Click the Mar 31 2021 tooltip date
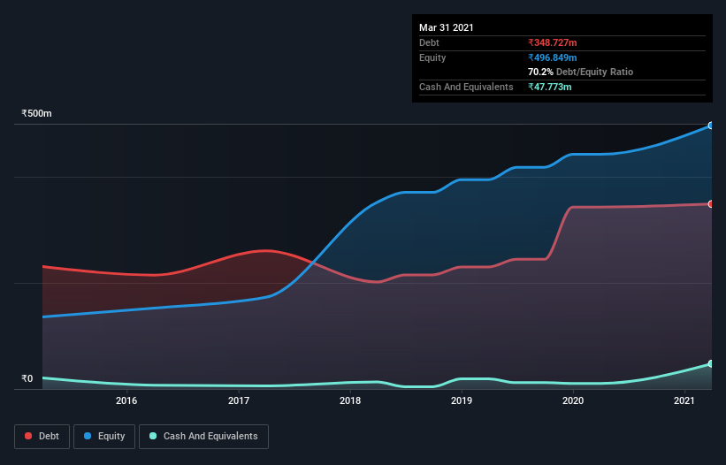 (x=447, y=27)
